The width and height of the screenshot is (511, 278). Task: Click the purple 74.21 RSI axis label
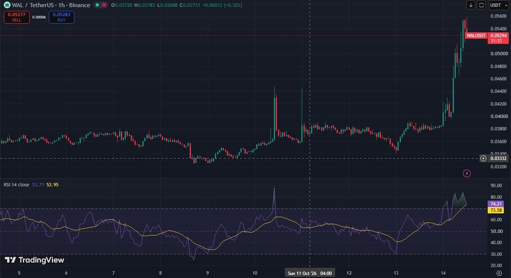click(496, 204)
